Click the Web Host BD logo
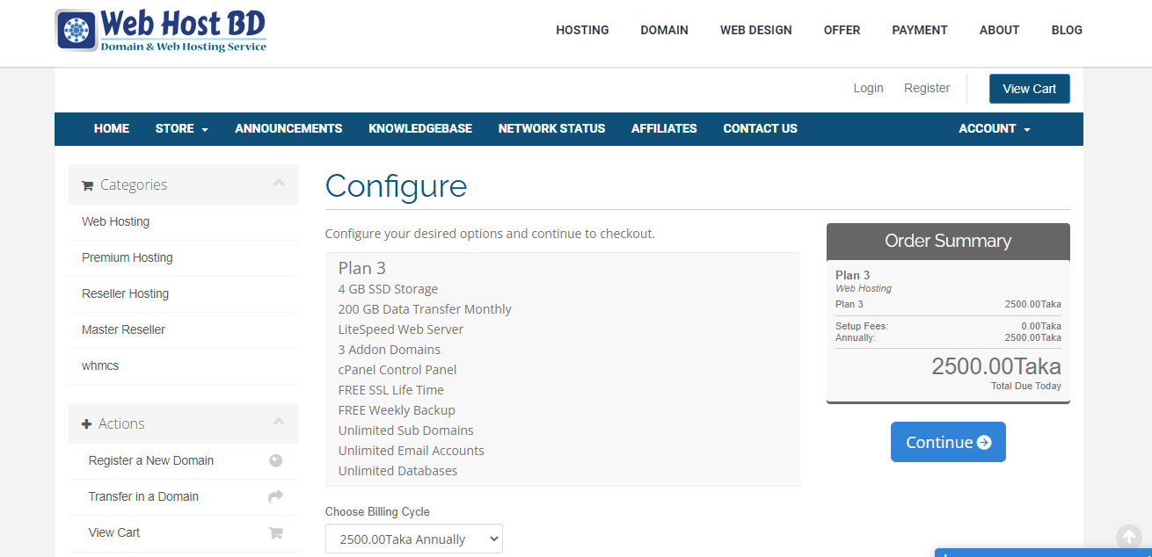The image size is (1152, 557). [x=160, y=29]
